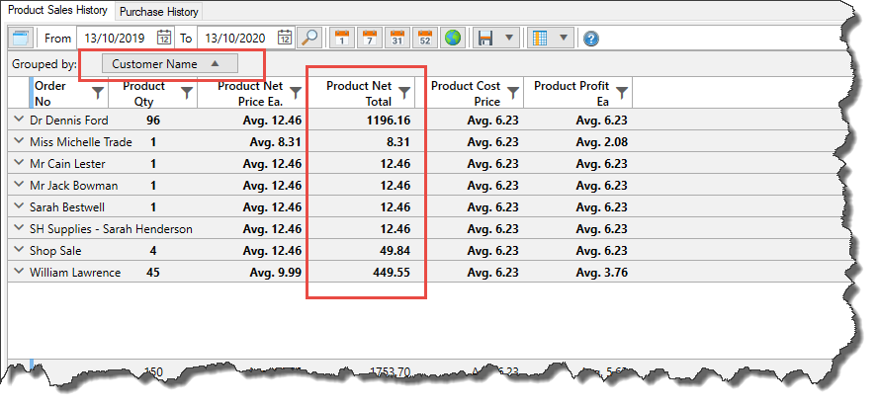Screen dimensions: 879x407
Task: Select the last 7 days calendar icon
Action: point(370,39)
